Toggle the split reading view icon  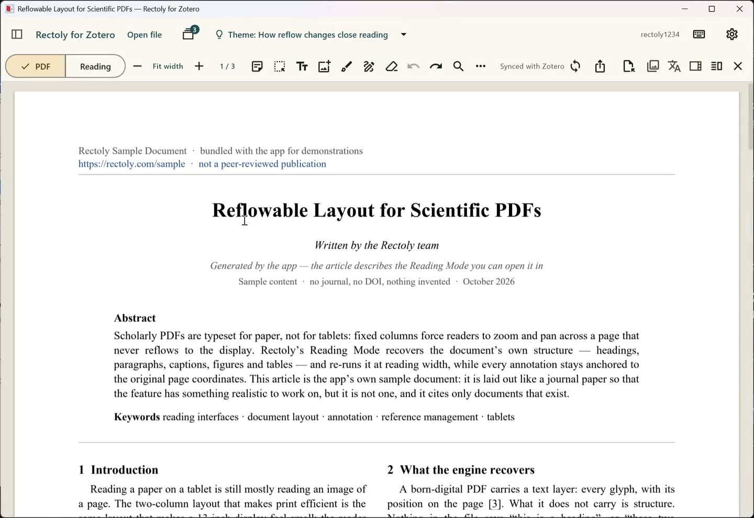coord(717,66)
